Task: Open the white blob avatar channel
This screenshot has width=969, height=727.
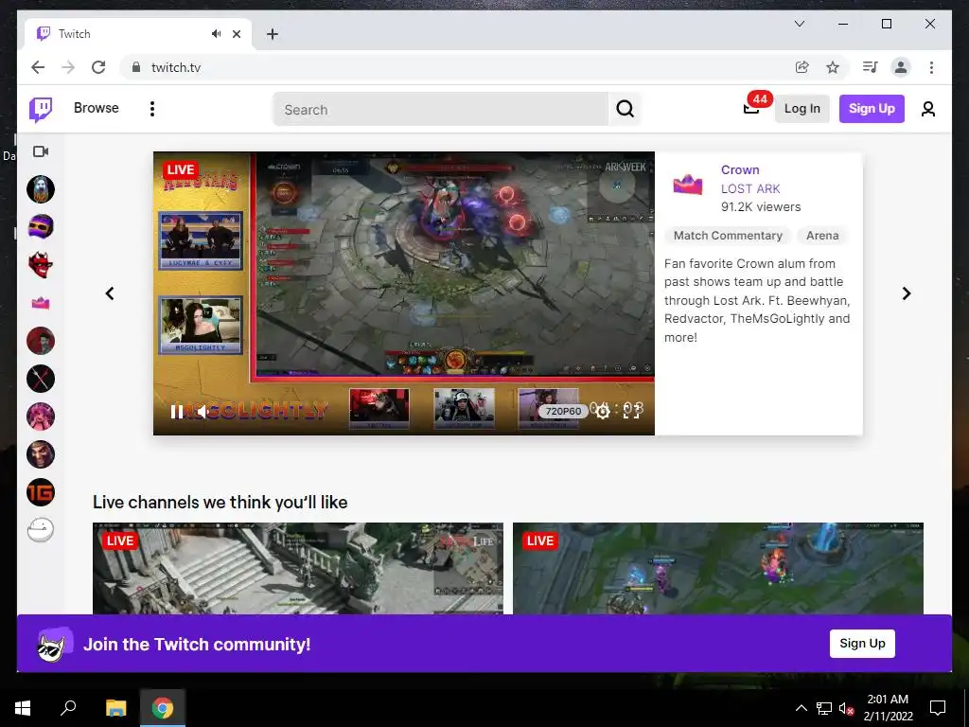Action: 41,530
